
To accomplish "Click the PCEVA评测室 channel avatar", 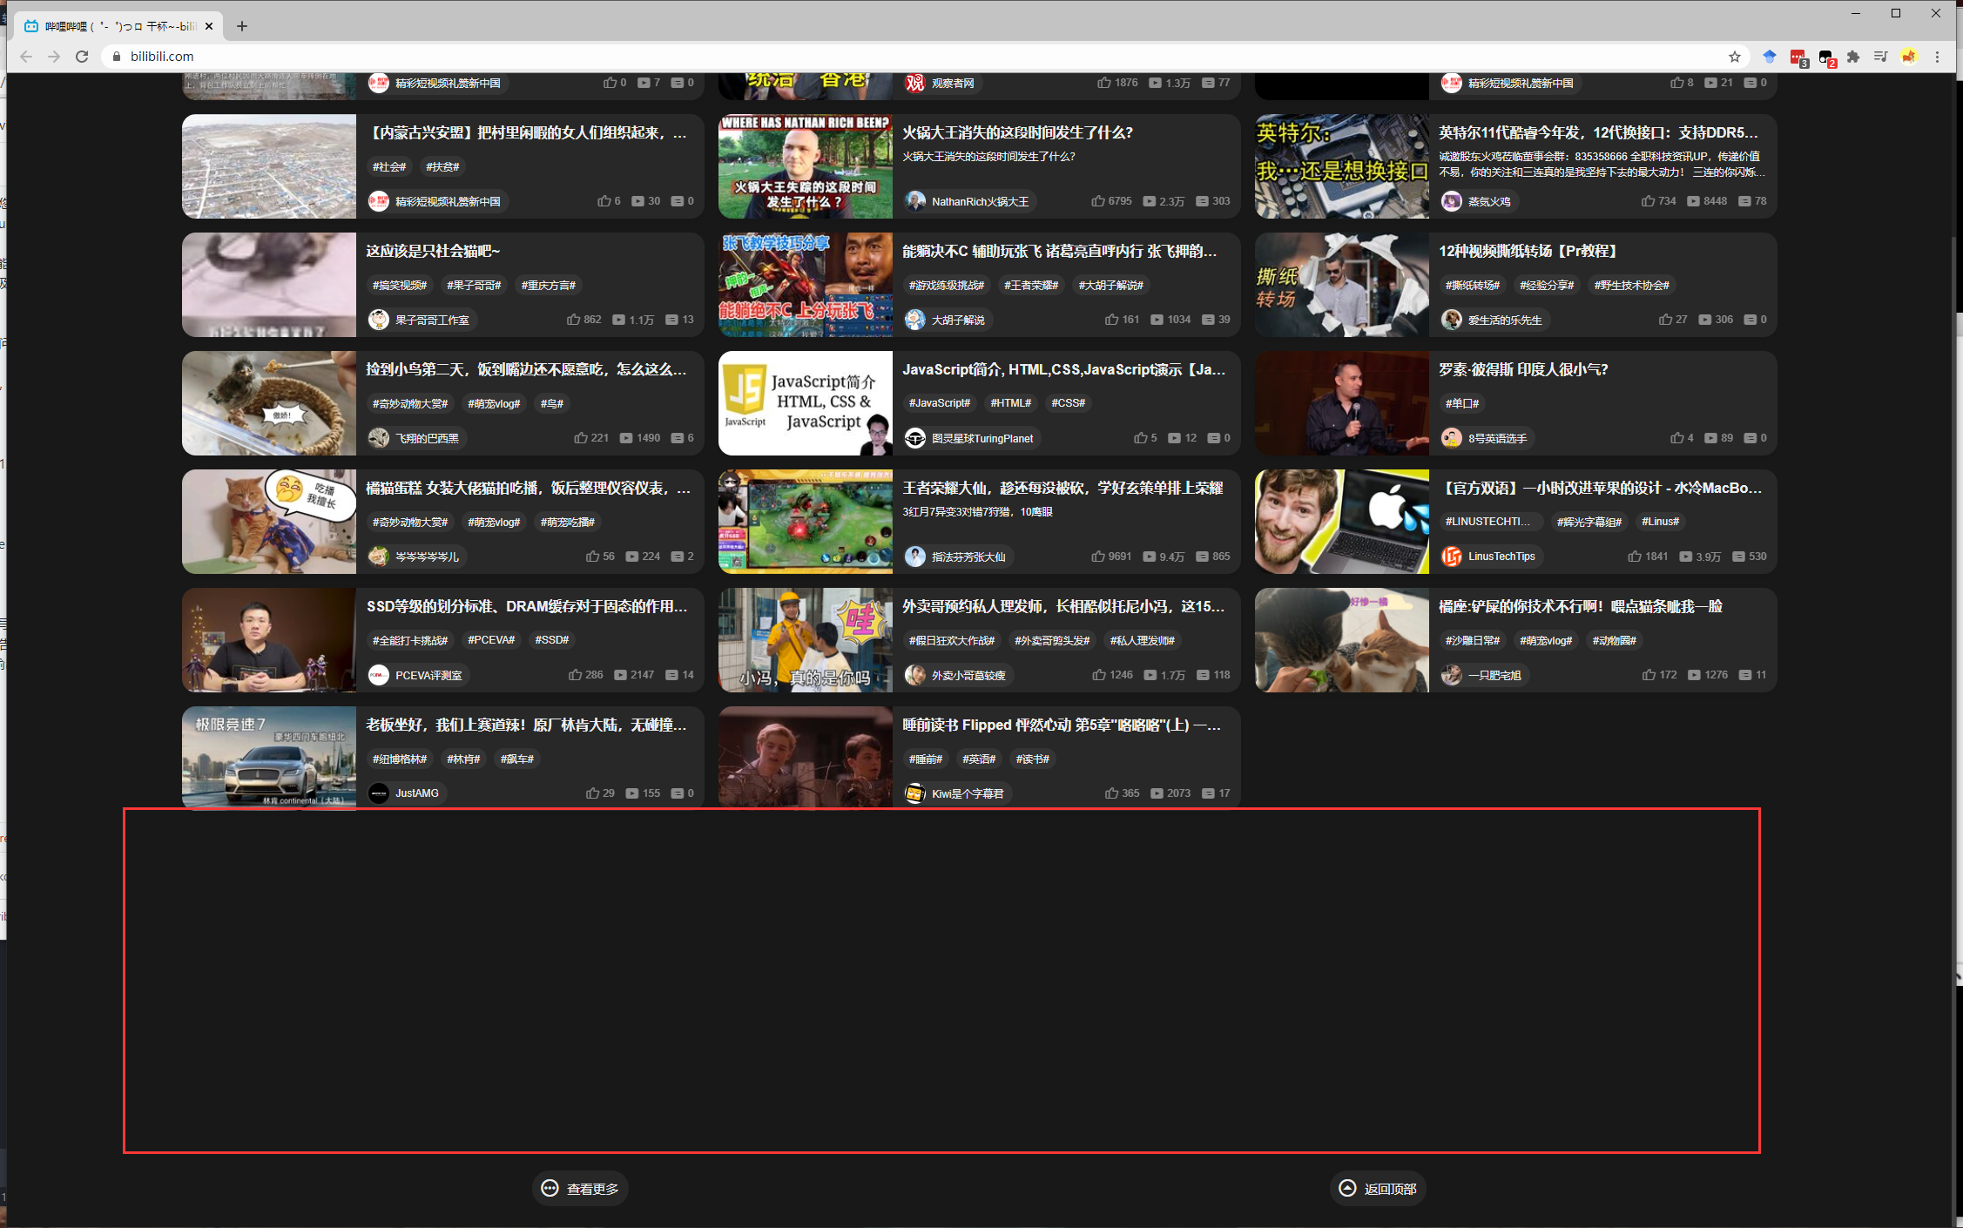I will (378, 675).
